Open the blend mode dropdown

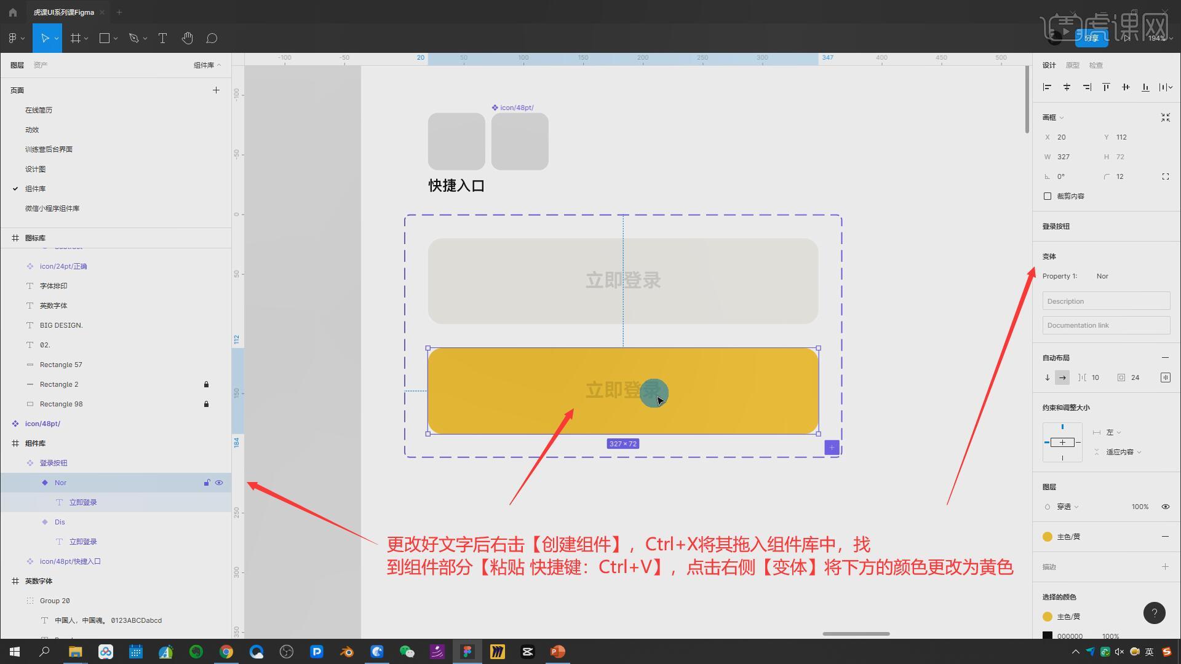pos(1067,507)
